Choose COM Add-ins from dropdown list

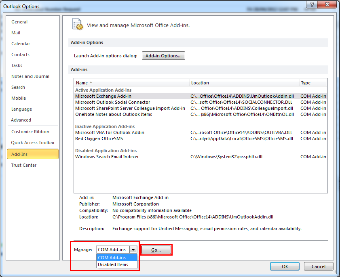(x=117, y=258)
